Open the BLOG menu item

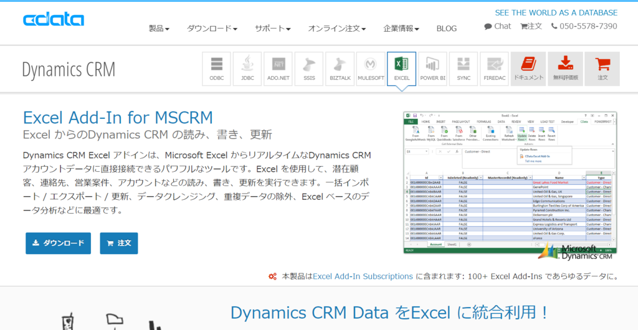(x=446, y=29)
